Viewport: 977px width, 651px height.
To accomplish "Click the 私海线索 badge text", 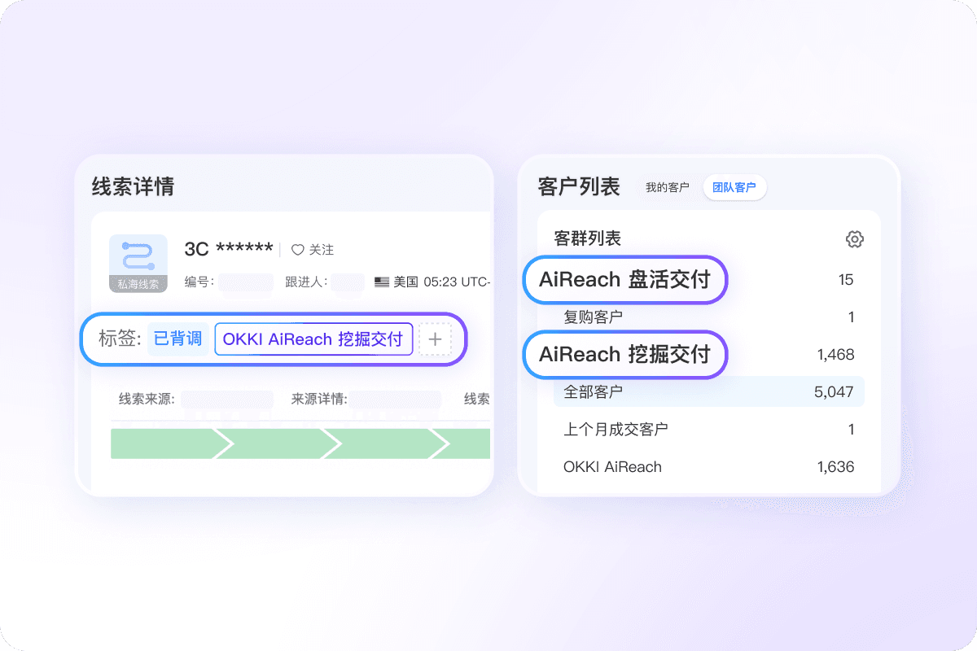I will (138, 285).
